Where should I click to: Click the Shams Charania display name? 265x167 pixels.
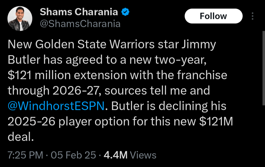(79, 12)
